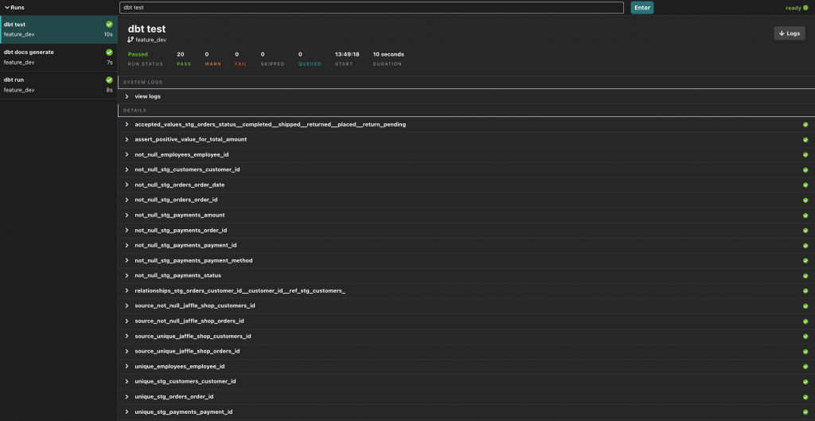
Task: Collapse the Runs panel chevron
Action: click(7, 7)
